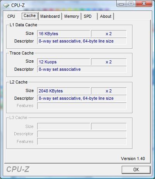The height and width of the screenshot is (179, 155).
Task: Select the Cache tab
Action: tap(30, 16)
